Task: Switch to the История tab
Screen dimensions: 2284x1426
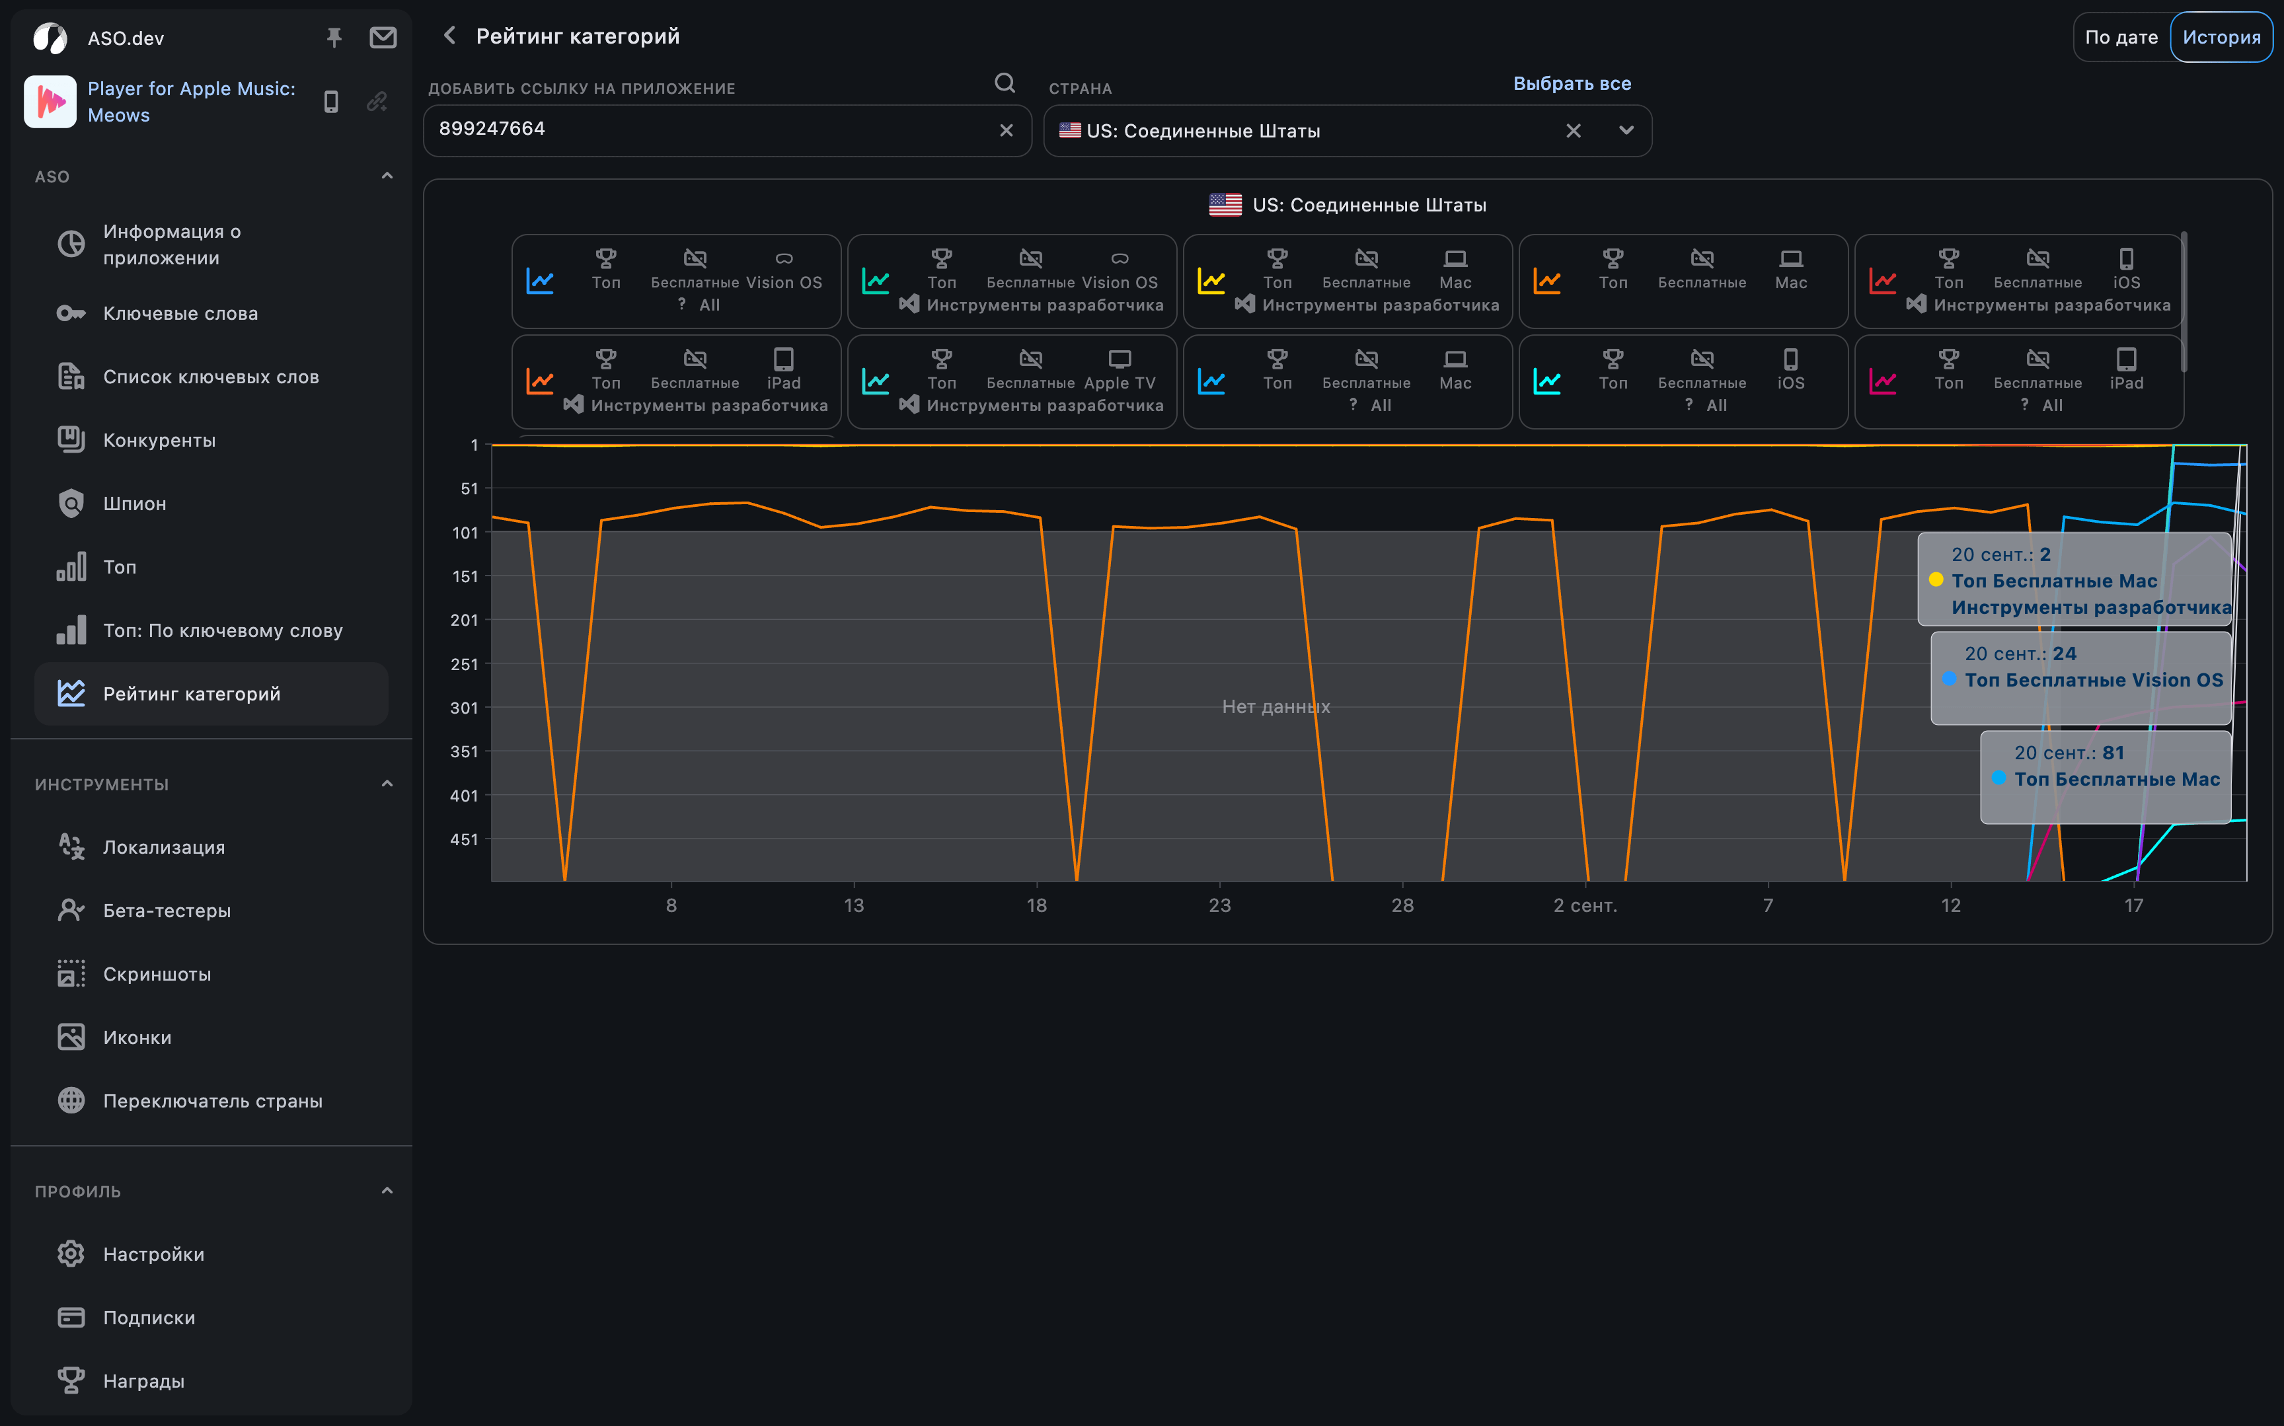Action: [2222, 38]
